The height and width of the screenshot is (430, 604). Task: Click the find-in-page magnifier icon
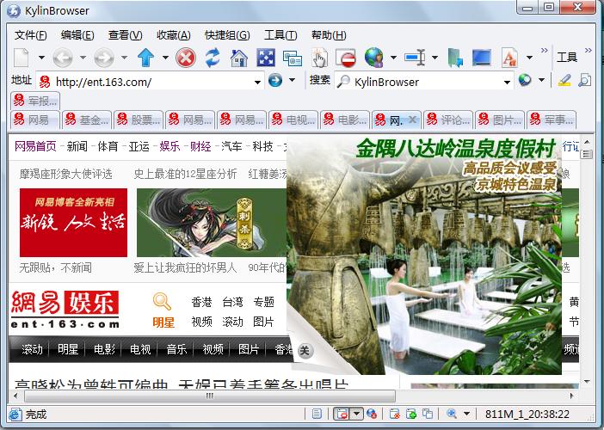click(585, 81)
